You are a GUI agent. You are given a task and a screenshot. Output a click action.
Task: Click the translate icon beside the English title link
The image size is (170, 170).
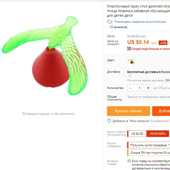point(110,22)
